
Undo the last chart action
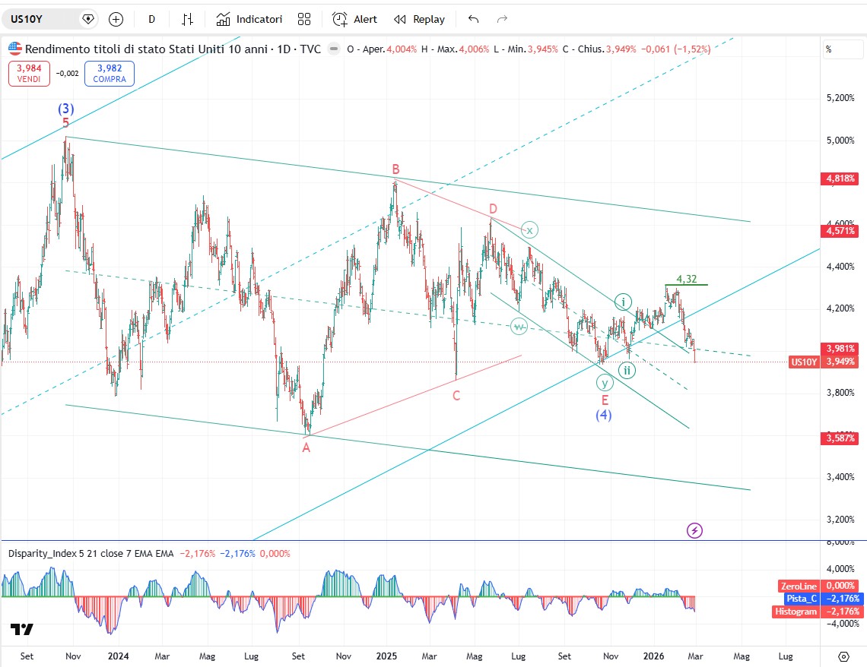click(473, 19)
